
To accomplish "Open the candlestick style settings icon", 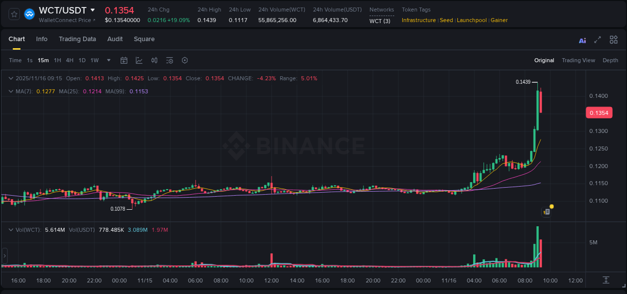I will point(154,60).
